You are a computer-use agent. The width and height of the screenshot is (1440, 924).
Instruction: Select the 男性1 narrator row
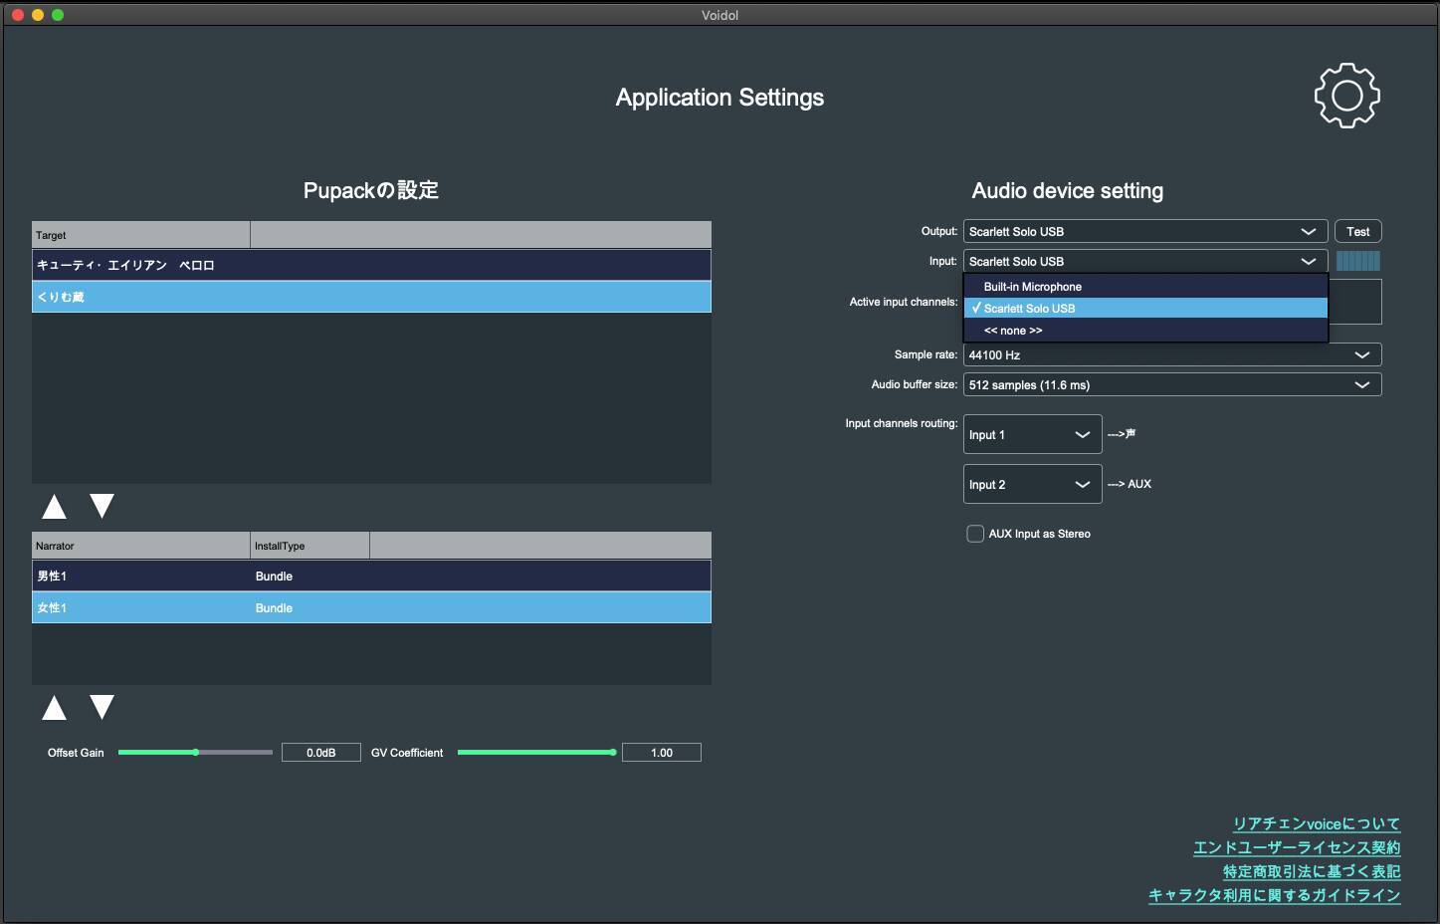[x=371, y=577]
